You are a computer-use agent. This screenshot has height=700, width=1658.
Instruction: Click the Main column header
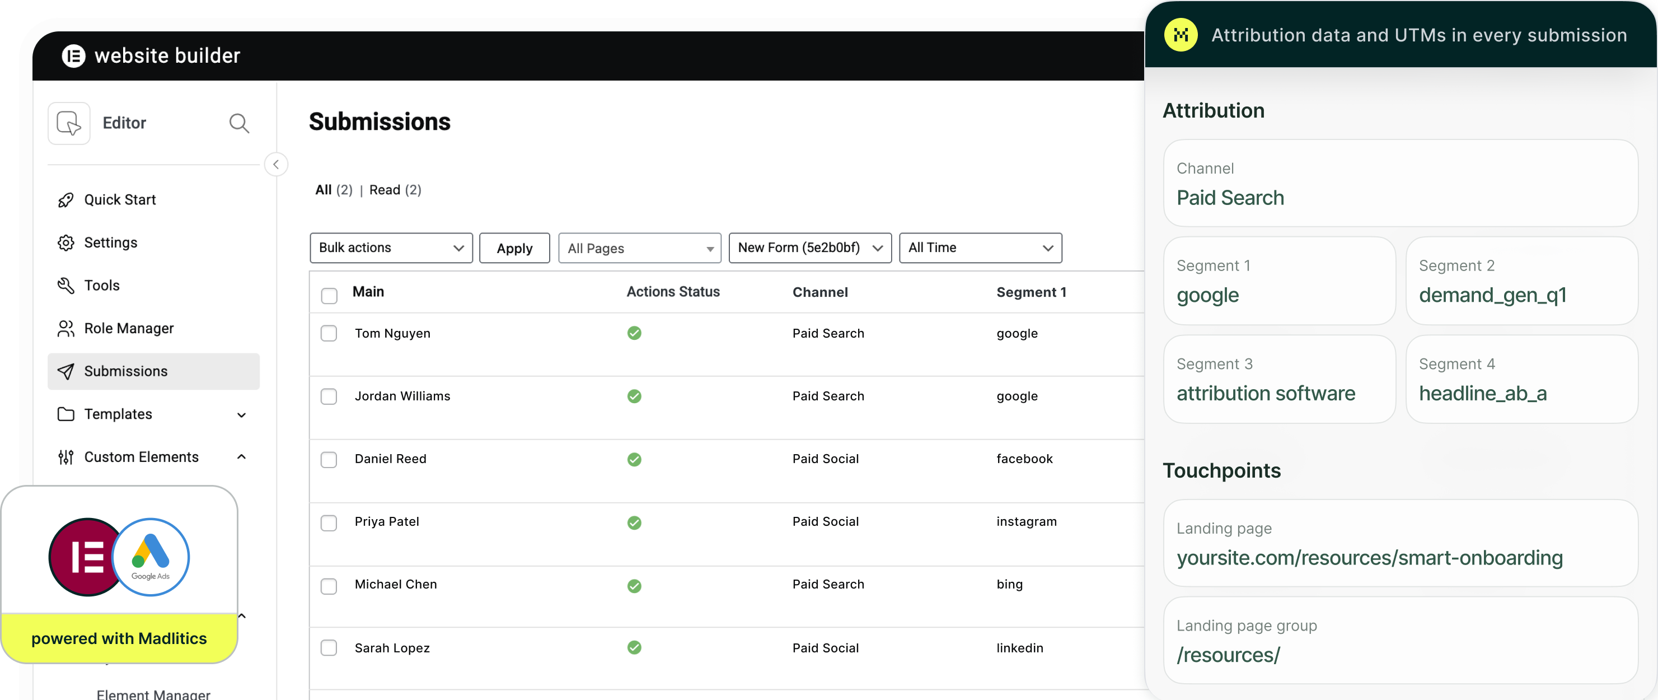tap(368, 292)
